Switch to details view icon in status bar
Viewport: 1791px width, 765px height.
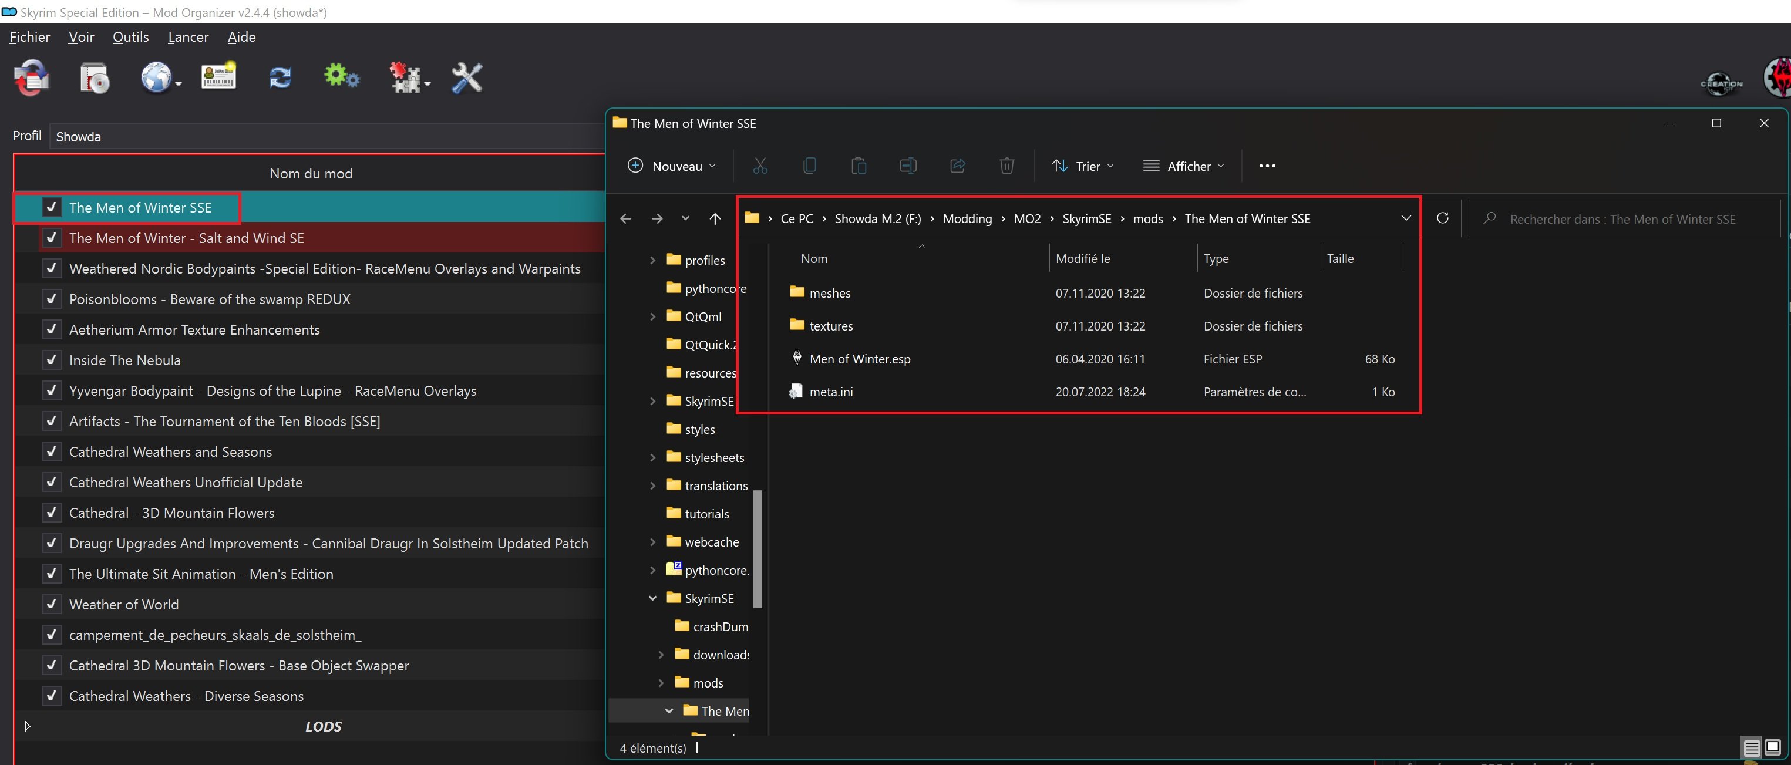tap(1752, 747)
